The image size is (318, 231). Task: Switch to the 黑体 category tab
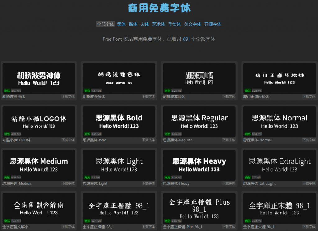[x=121, y=24]
